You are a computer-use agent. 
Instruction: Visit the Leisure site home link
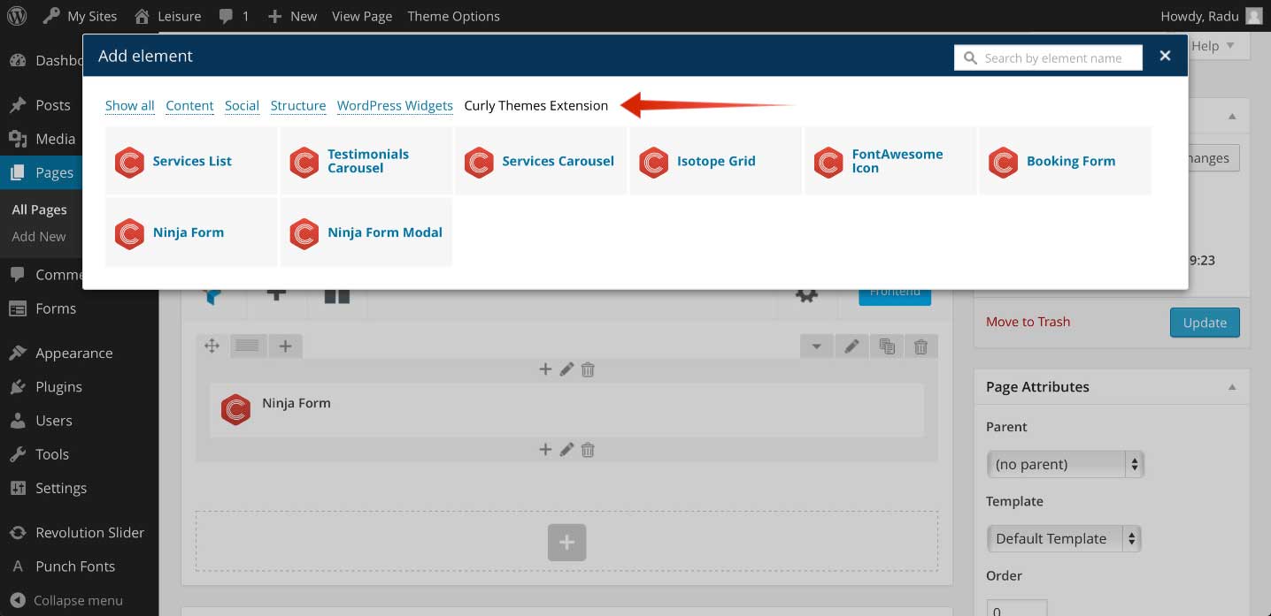[167, 16]
